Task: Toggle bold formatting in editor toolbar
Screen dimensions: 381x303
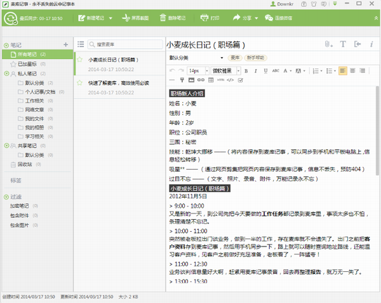Action: coord(246,71)
